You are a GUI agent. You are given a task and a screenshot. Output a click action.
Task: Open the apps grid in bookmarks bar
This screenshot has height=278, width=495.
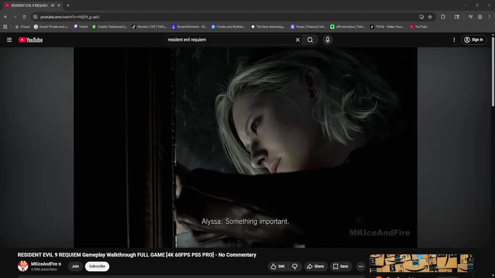coord(5,27)
